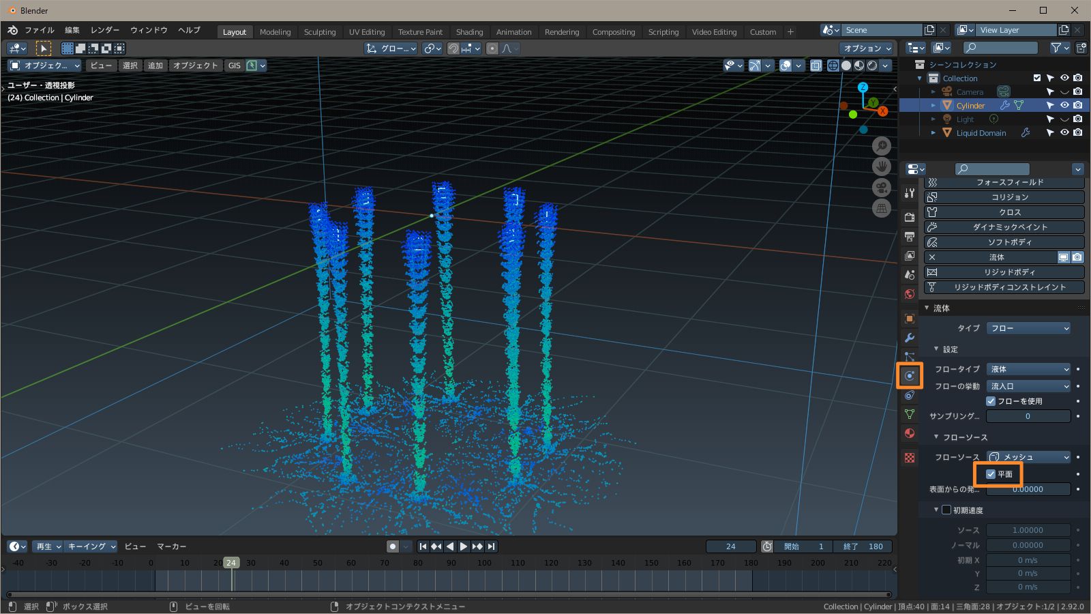Click the current frame field showing 24
Screen dimensions: 1091x614
click(731, 546)
